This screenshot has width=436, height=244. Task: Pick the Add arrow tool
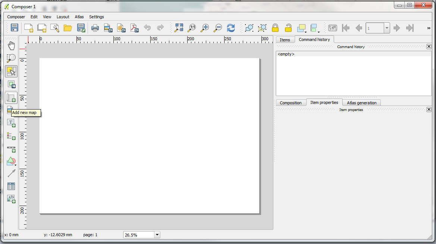pyautogui.click(x=11, y=173)
